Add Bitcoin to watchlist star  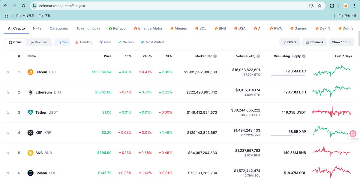8,72
